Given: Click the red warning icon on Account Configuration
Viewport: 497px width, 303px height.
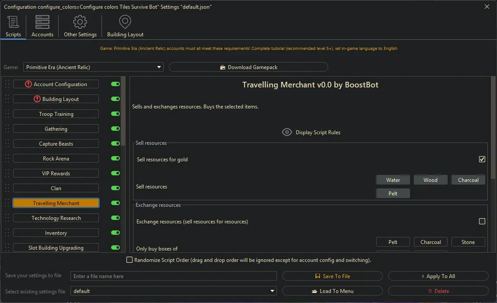Looking at the screenshot, I should coord(28,84).
